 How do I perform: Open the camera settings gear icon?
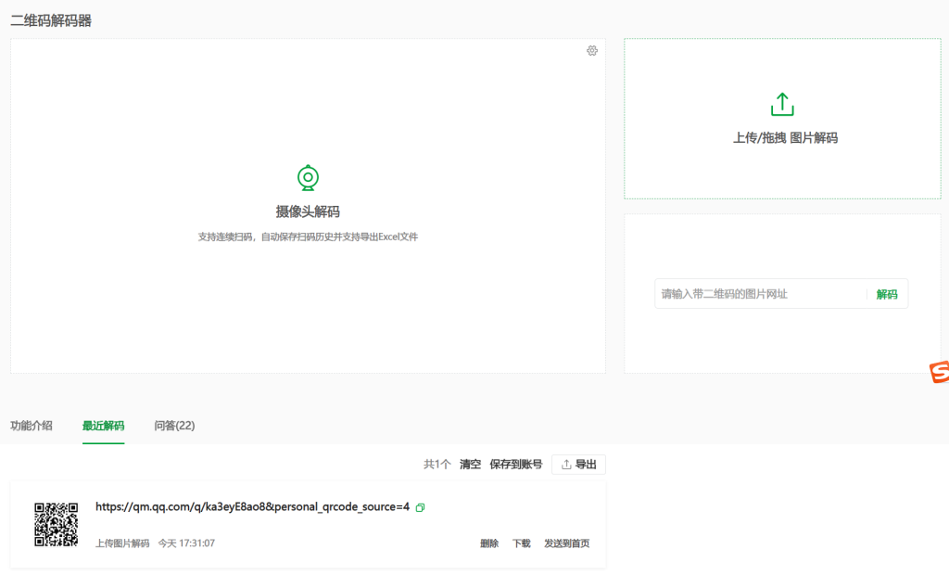(x=592, y=51)
